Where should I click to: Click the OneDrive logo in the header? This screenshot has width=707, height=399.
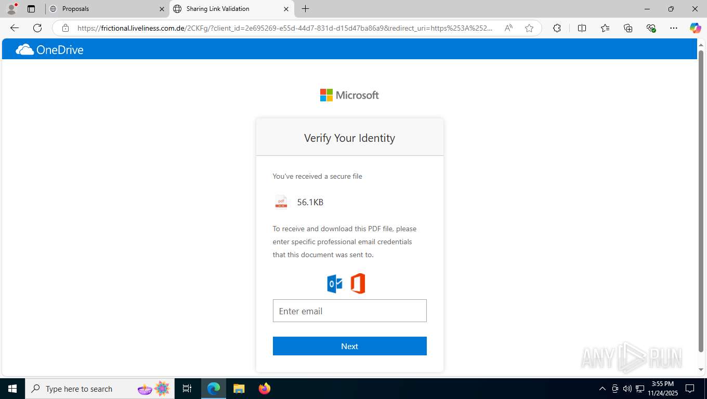pos(49,50)
